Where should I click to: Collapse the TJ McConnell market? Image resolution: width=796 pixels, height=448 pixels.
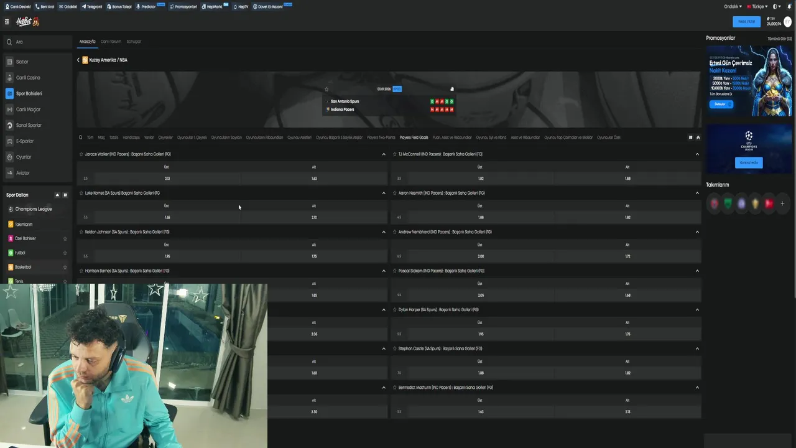tap(697, 154)
